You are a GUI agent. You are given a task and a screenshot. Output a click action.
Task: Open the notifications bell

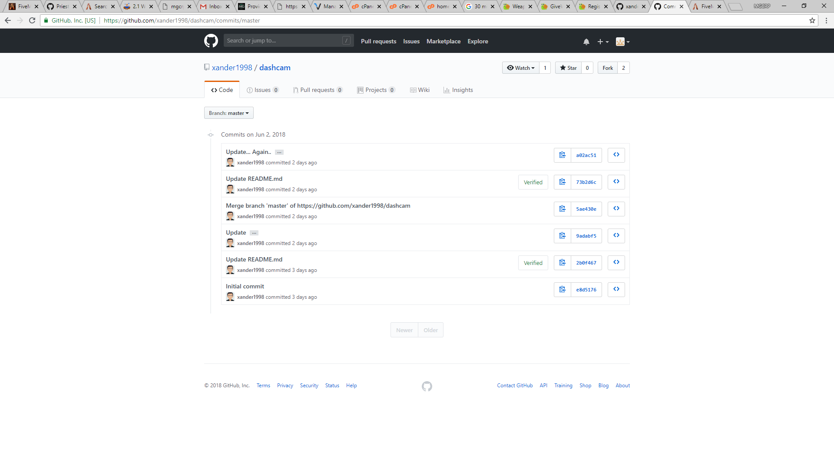[586, 42]
